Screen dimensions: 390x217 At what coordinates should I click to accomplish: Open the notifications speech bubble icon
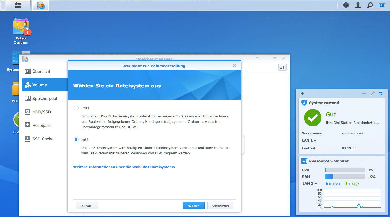click(346, 5)
